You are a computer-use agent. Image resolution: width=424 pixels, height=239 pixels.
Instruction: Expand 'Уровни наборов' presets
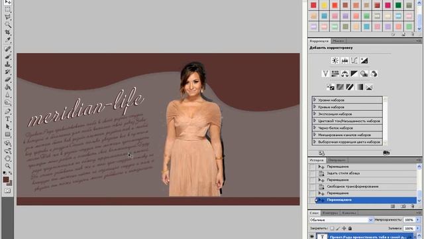coord(315,100)
